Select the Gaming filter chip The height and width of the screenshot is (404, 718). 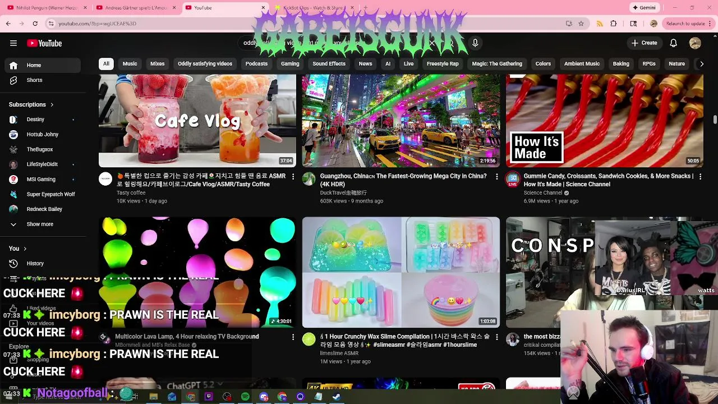[290, 64]
